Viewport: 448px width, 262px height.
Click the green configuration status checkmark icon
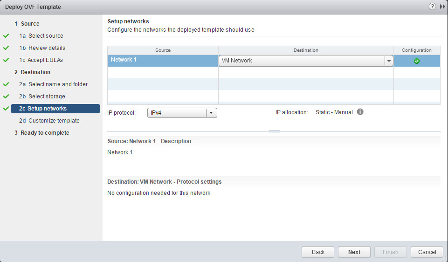point(416,61)
